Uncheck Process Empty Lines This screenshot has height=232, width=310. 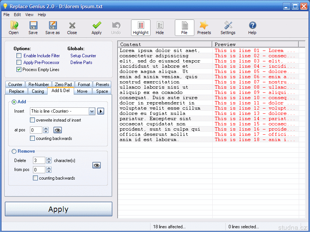pyautogui.click(x=19, y=69)
